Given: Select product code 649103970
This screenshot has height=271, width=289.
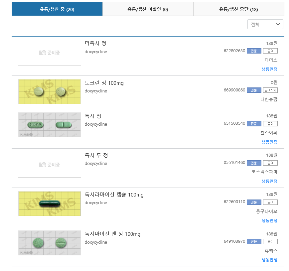Looking at the screenshot, I should (234, 241).
